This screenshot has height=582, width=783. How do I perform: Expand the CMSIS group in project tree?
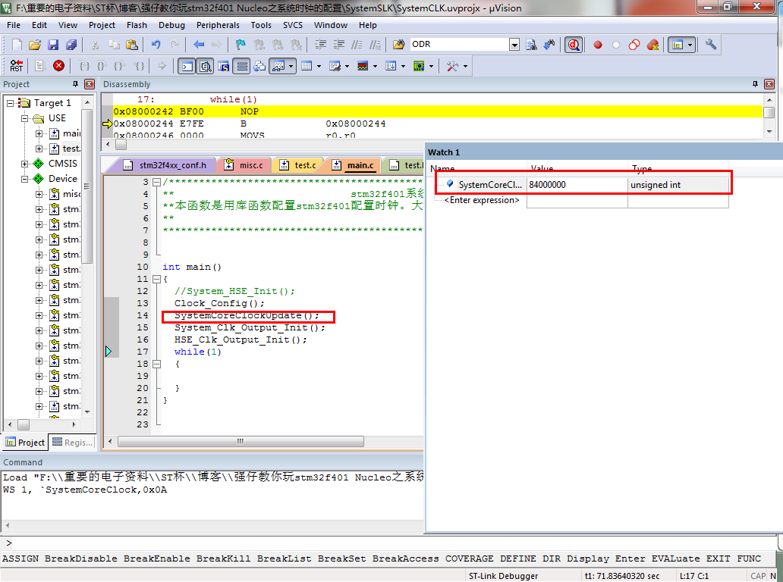click(24, 164)
